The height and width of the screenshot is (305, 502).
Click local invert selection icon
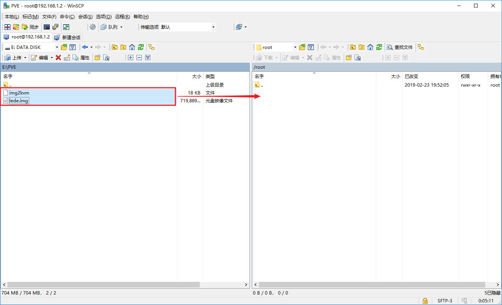(x=148, y=57)
